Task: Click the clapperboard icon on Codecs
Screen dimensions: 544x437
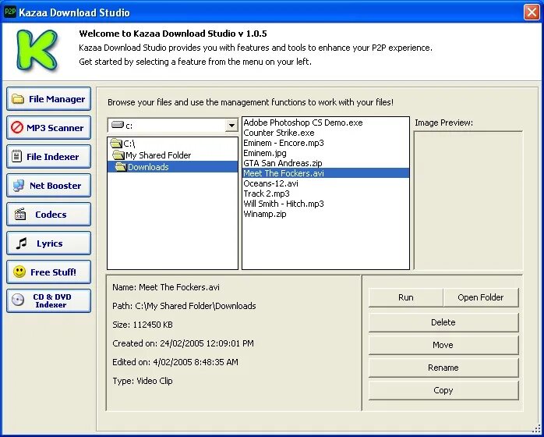Action: click(x=20, y=215)
